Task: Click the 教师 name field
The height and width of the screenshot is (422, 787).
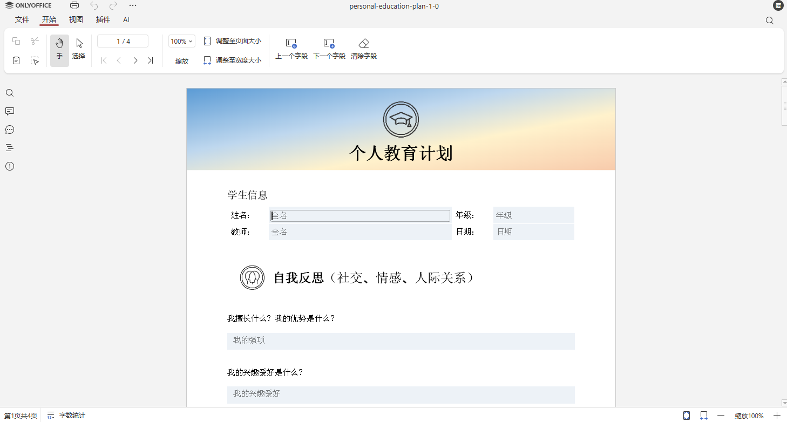Action: pos(360,232)
